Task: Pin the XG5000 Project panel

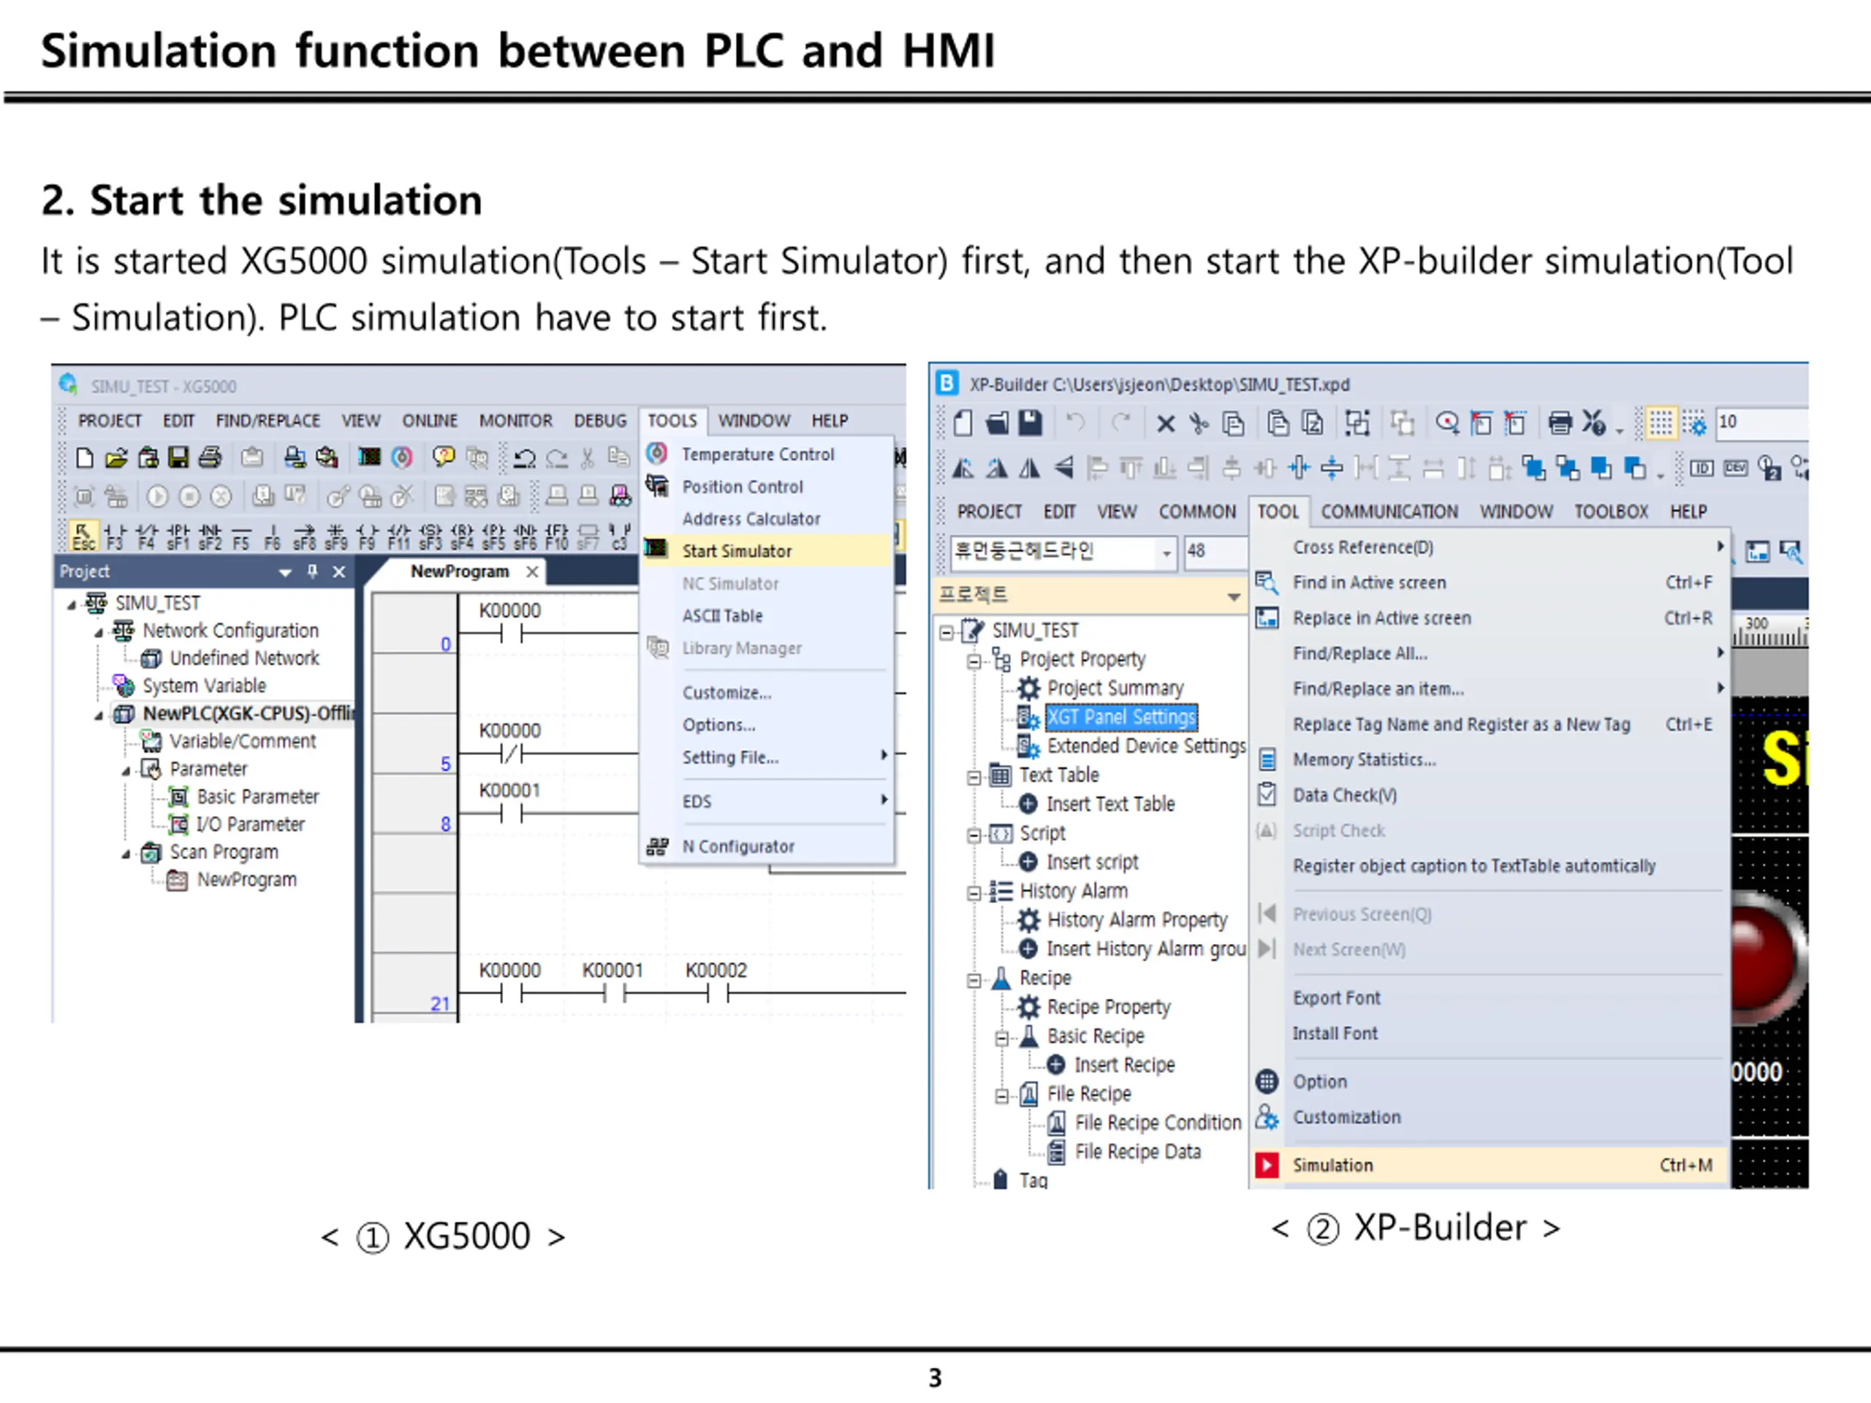Action: click(312, 571)
